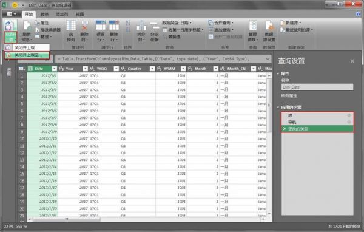The height and width of the screenshot is (232, 364).
Task: Click the Excel icon in the title bar
Action: point(5,5)
